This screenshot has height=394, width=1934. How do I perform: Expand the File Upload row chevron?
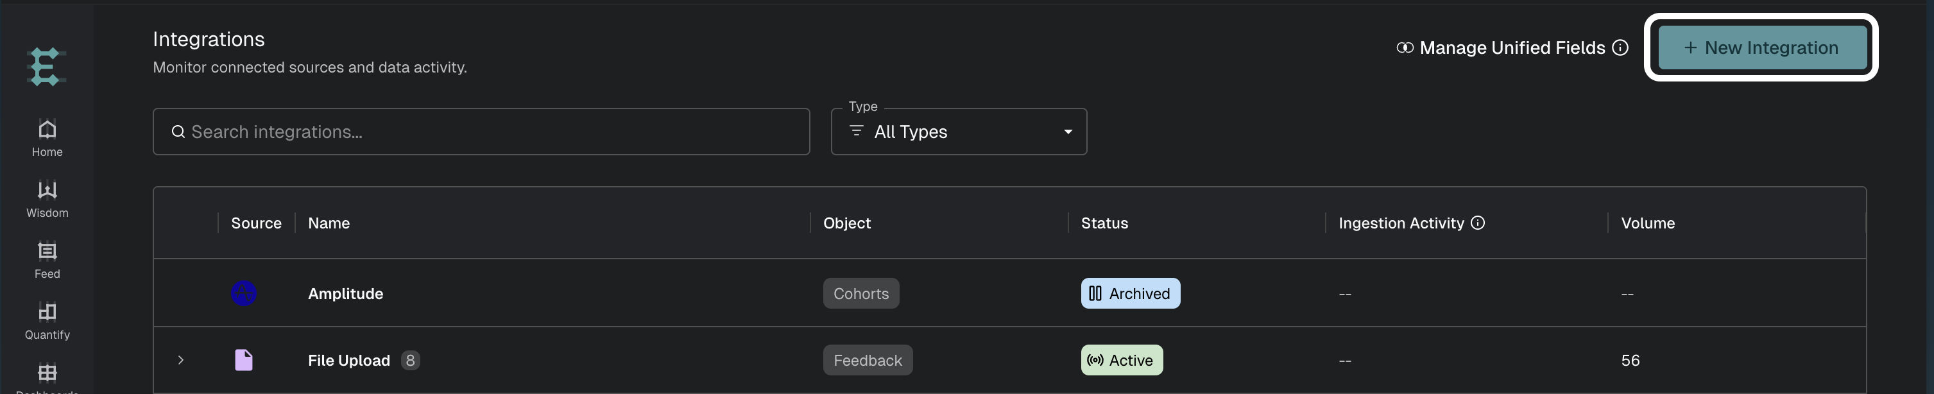[x=181, y=360]
